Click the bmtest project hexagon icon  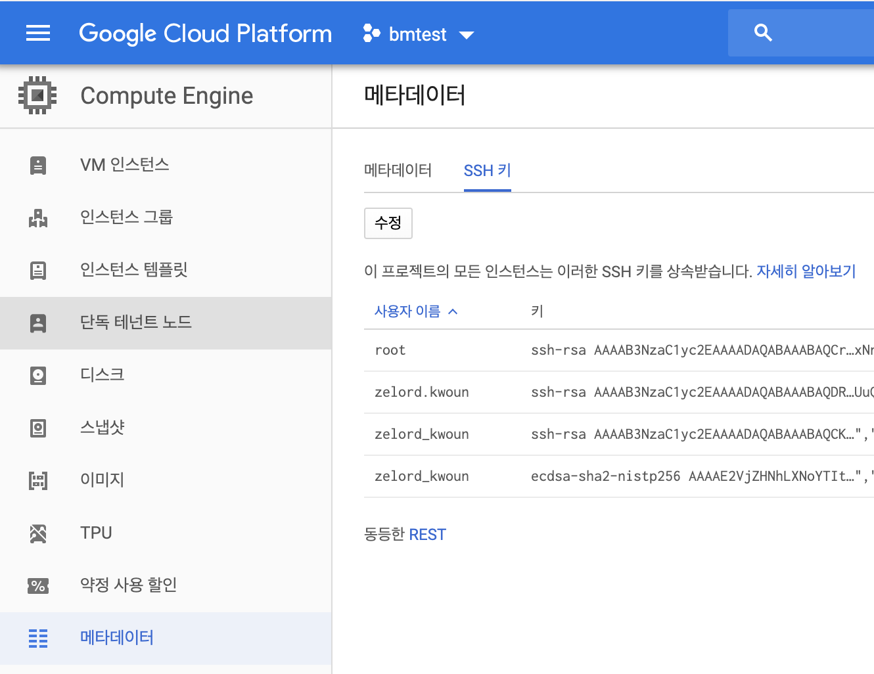point(372,33)
